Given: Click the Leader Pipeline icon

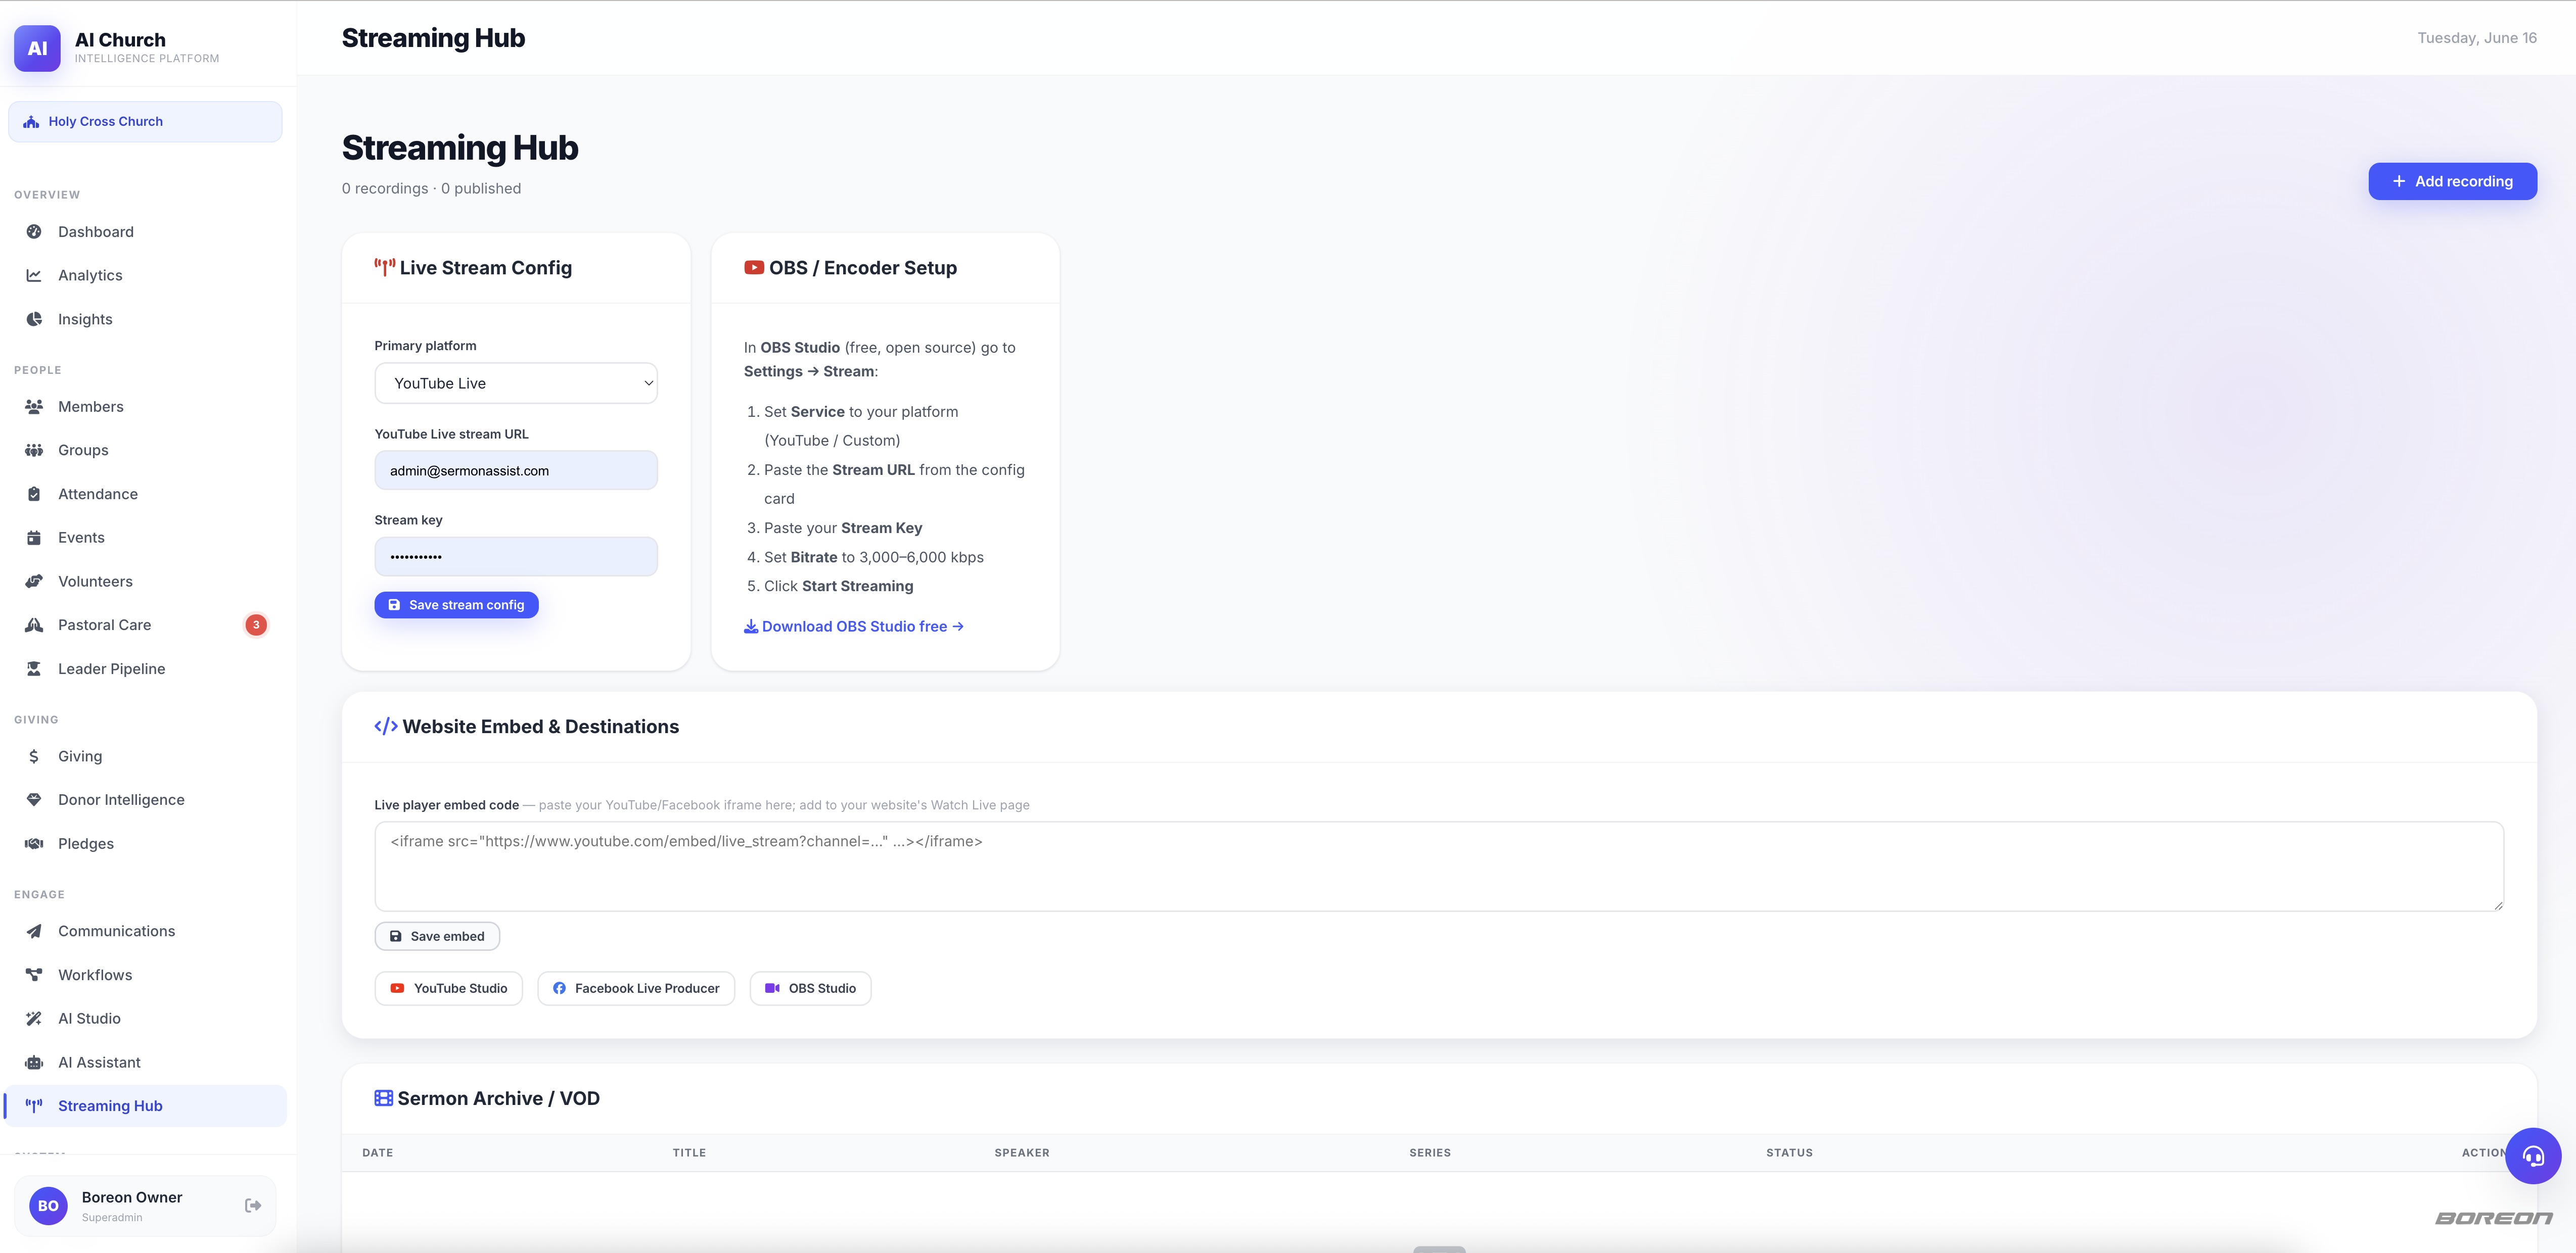Looking at the screenshot, I should [34, 668].
